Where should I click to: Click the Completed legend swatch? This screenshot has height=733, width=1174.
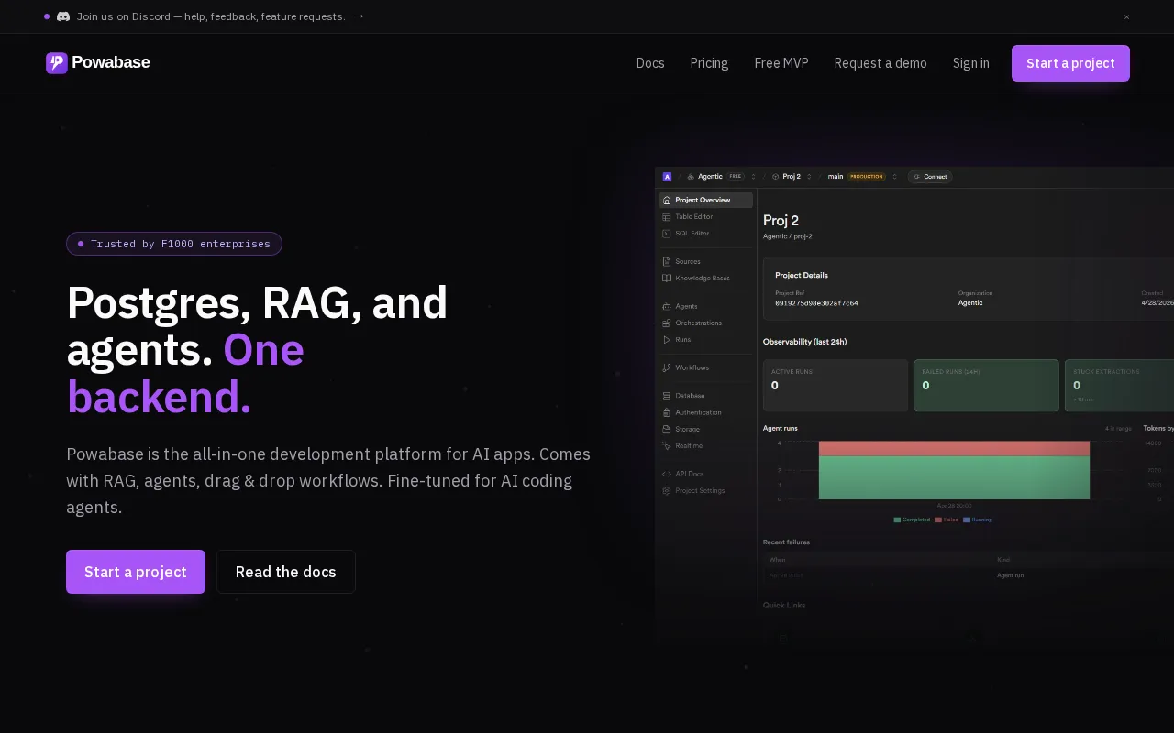pos(897,520)
